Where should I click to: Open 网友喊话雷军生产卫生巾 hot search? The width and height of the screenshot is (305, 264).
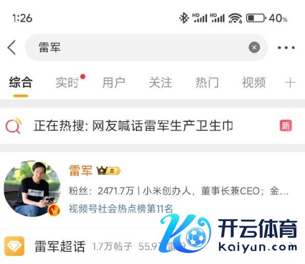pos(162,125)
